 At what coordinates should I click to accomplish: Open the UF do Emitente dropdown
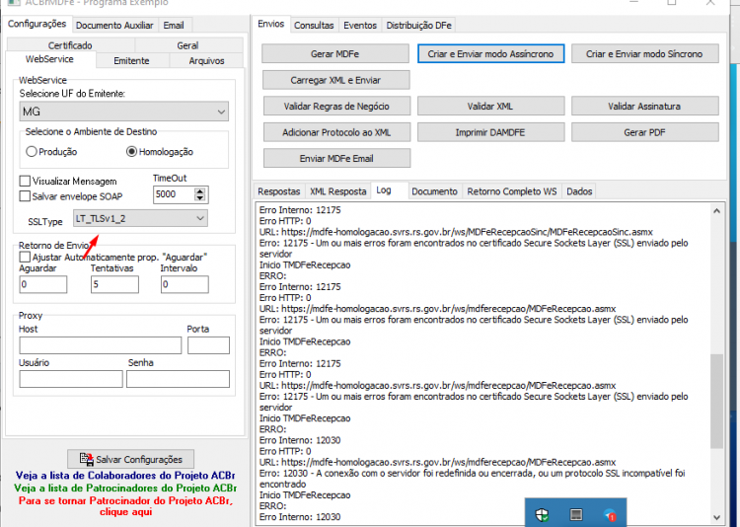124,112
